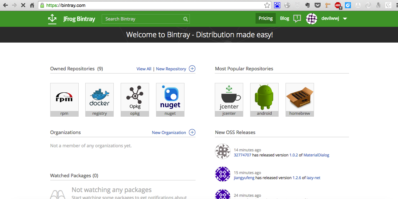Click the devilwwj username
Image resolution: width=398 pixels, height=199 pixels.
(x=330, y=19)
